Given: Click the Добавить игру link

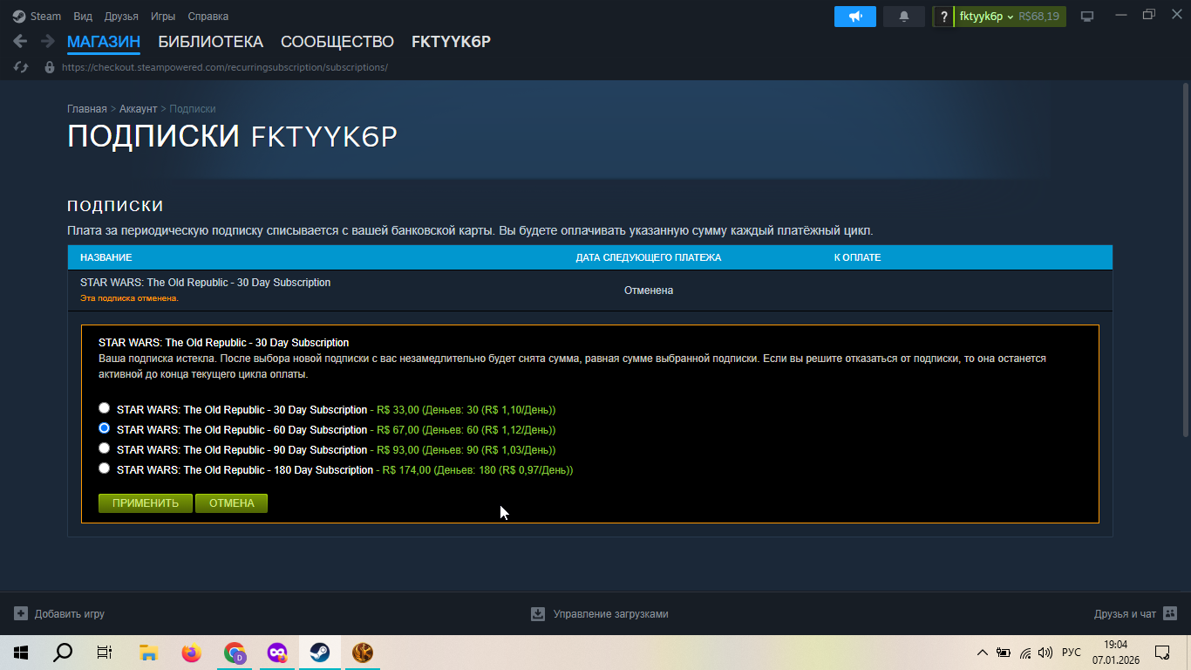Looking at the screenshot, I should (x=70, y=614).
